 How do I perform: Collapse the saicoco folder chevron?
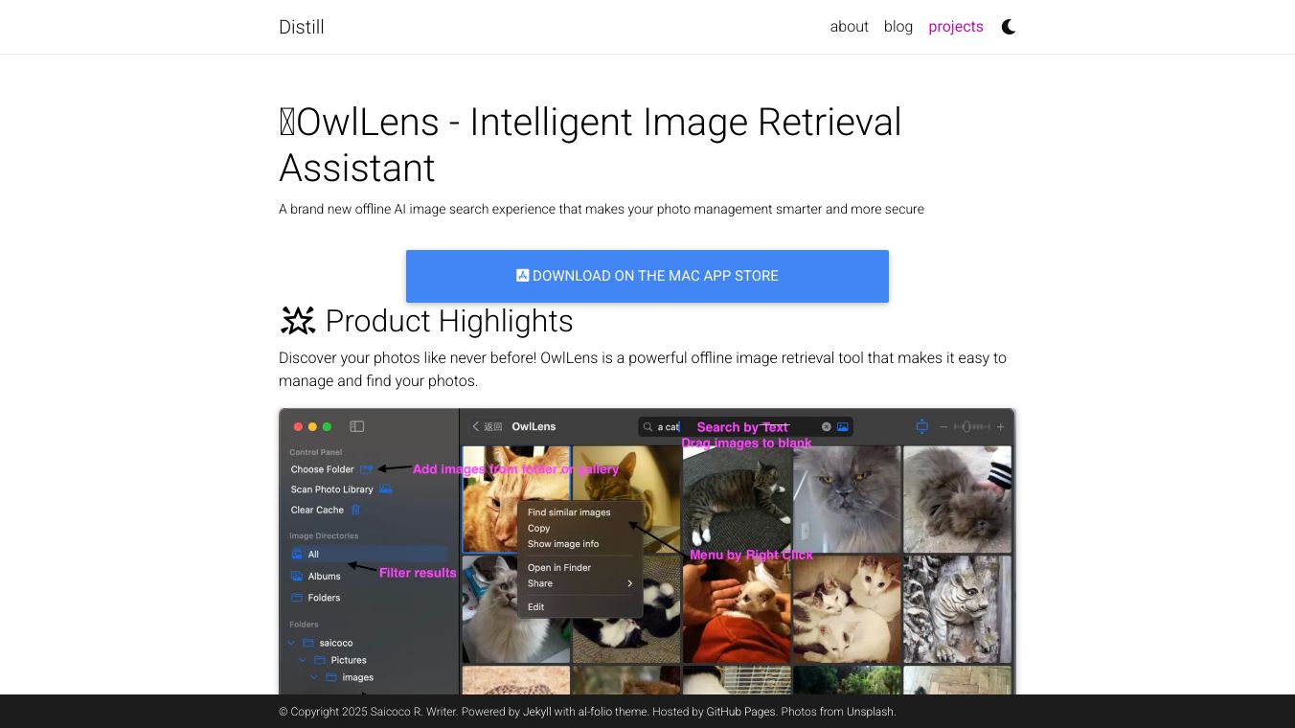pos(292,643)
